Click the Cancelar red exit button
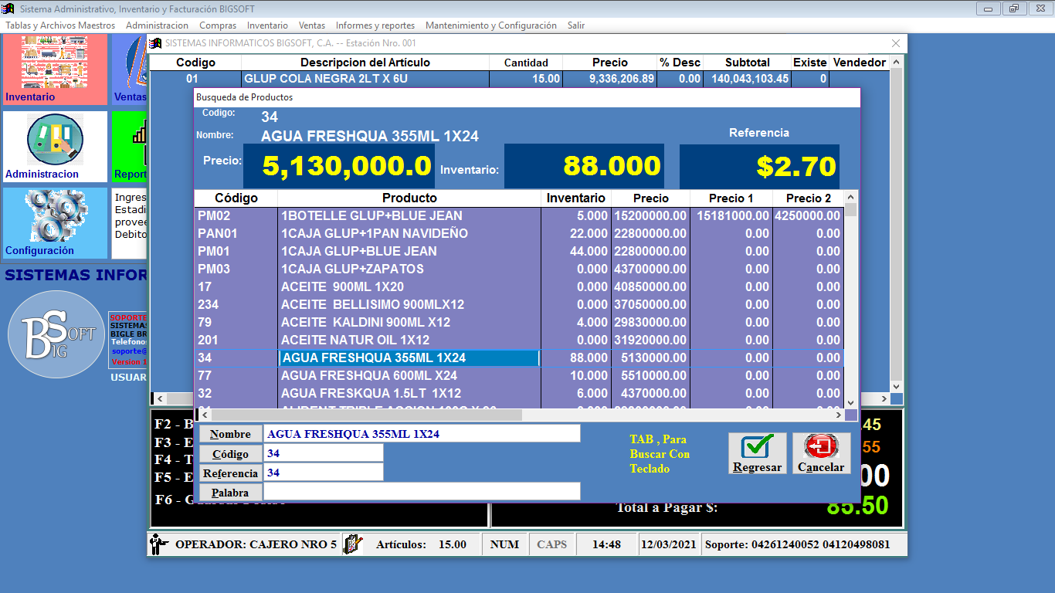1055x593 pixels. coord(821,453)
